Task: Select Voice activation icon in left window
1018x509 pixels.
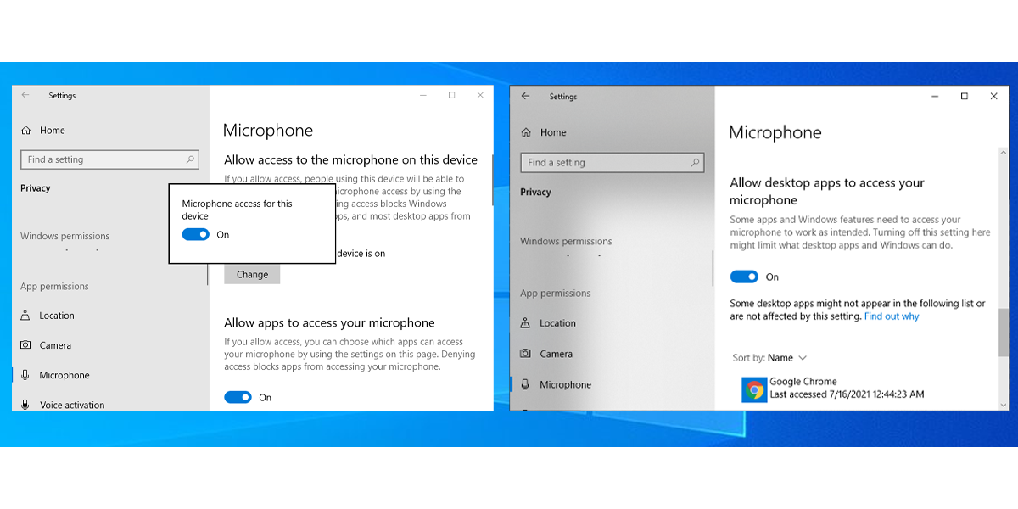Action: 25,405
